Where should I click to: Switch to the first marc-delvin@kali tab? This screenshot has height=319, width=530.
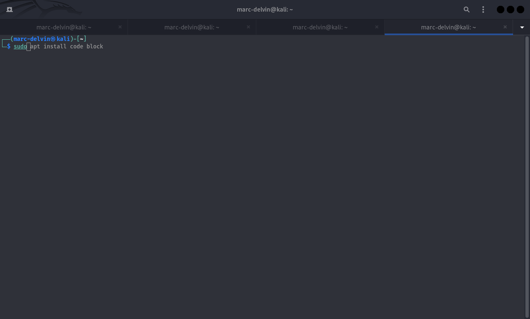[64, 27]
